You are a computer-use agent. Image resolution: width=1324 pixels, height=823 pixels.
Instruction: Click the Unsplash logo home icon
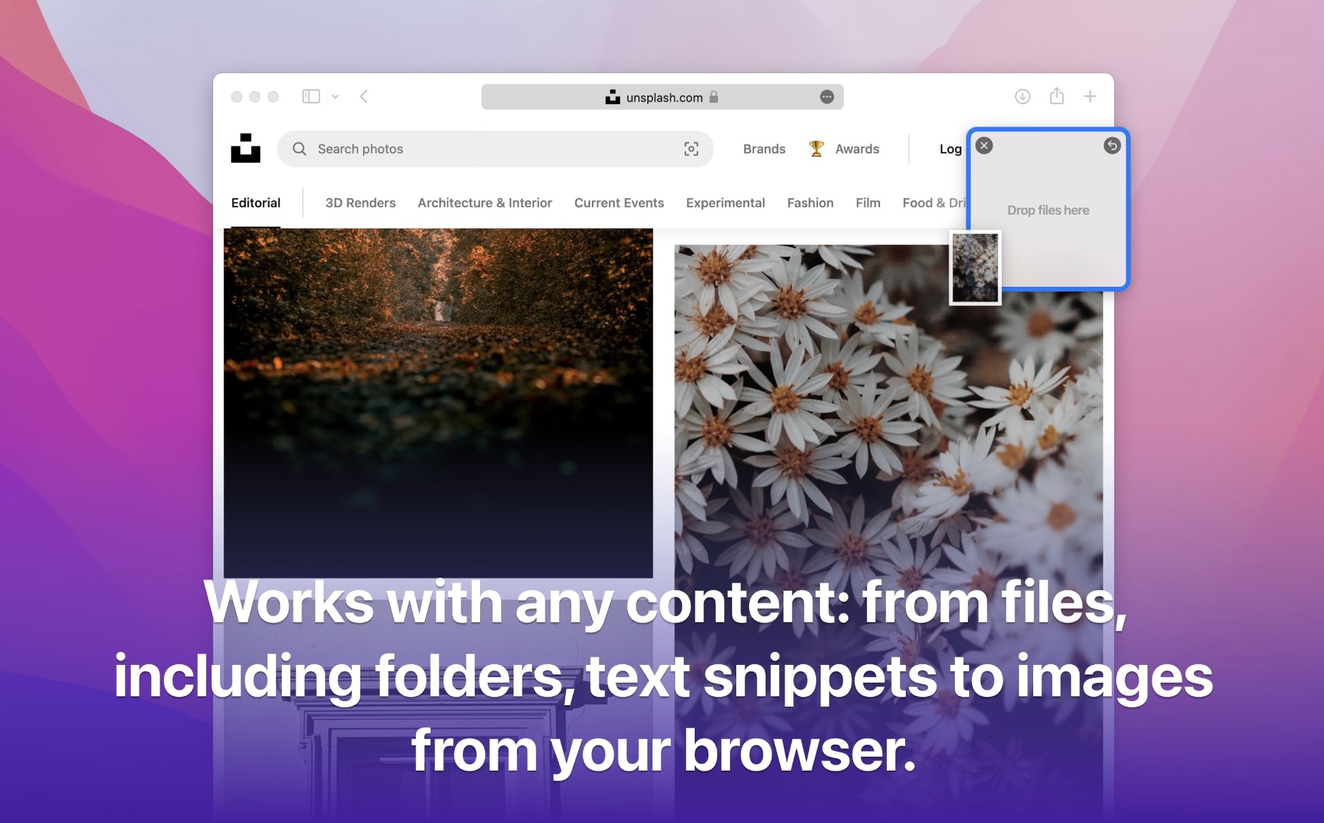pyautogui.click(x=245, y=148)
